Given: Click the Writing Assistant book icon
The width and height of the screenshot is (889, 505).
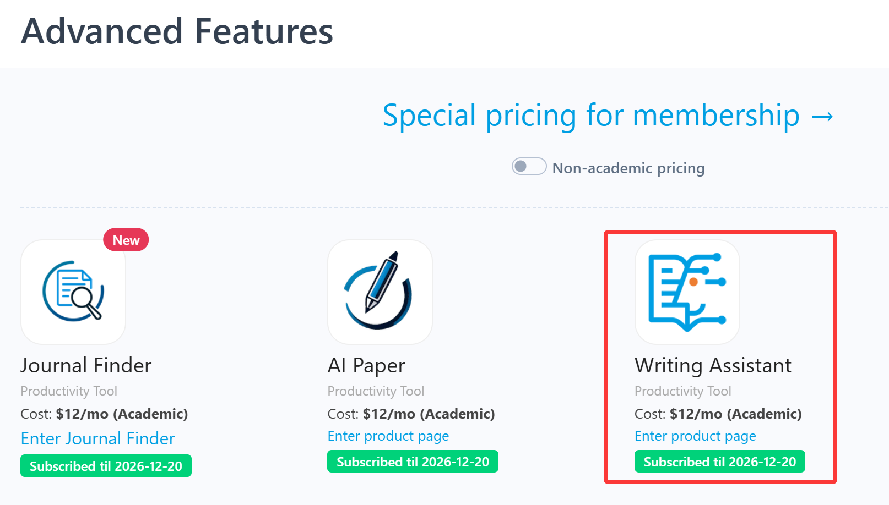Looking at the screenshot, I should click(687, 292).
